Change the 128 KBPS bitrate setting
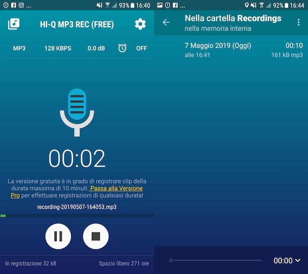Image resolution: width=308 pixels, height=274 pixels. (58, 49)
